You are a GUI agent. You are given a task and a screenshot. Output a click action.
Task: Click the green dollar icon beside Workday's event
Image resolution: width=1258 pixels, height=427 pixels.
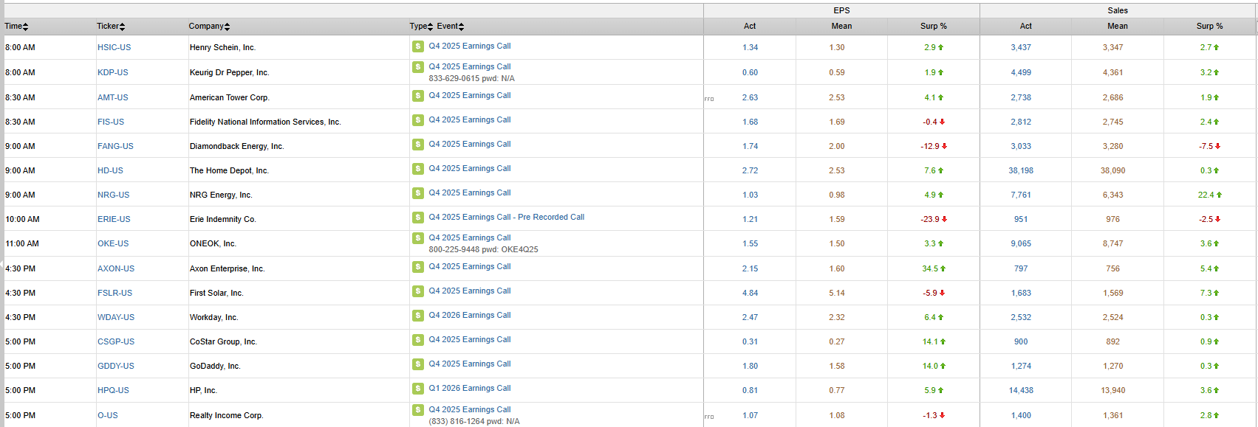click(x=417, y=316)
